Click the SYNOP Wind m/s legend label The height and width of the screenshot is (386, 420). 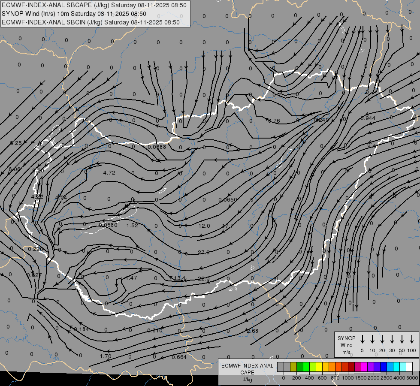[346, 345]
